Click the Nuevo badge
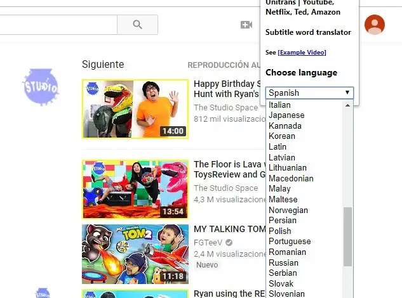The width and height of the screenshot is (402, 298). click(x=207, y=265)
